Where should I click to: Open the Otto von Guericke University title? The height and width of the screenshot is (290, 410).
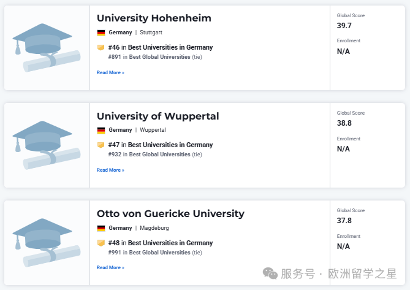[170, 213]
